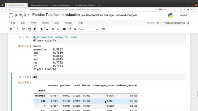This screenshot has height=111, width=198.
Task: Click the precision column header
Action: point(65,85)
